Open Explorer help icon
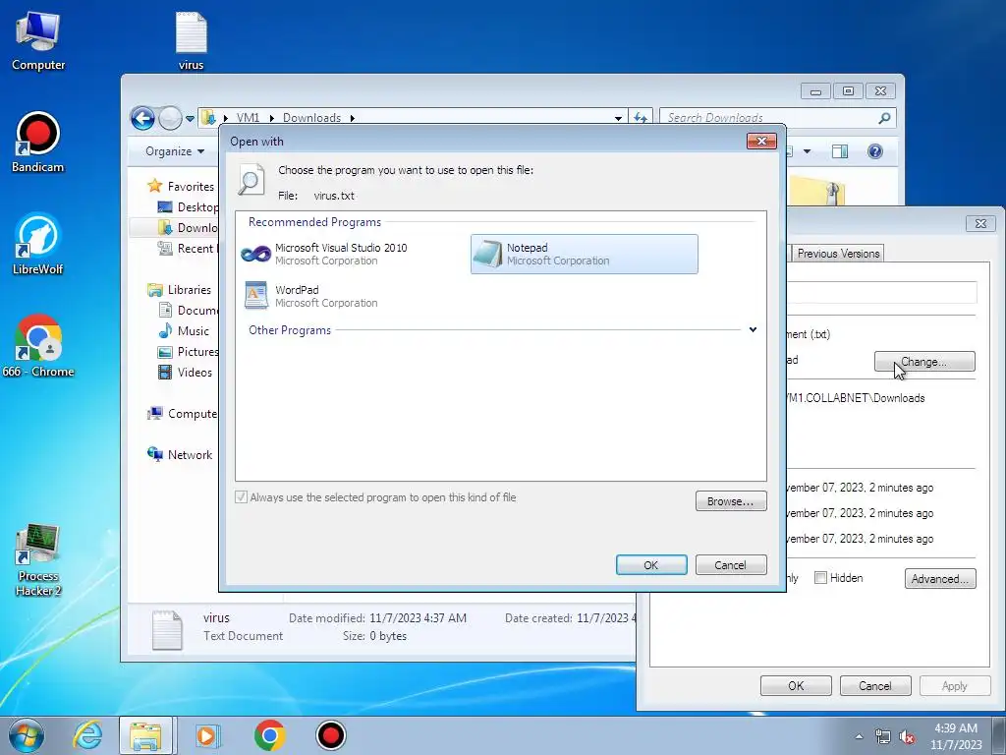Image resolution: width=1006 pixels, height=755 pixels. point(874,151)
